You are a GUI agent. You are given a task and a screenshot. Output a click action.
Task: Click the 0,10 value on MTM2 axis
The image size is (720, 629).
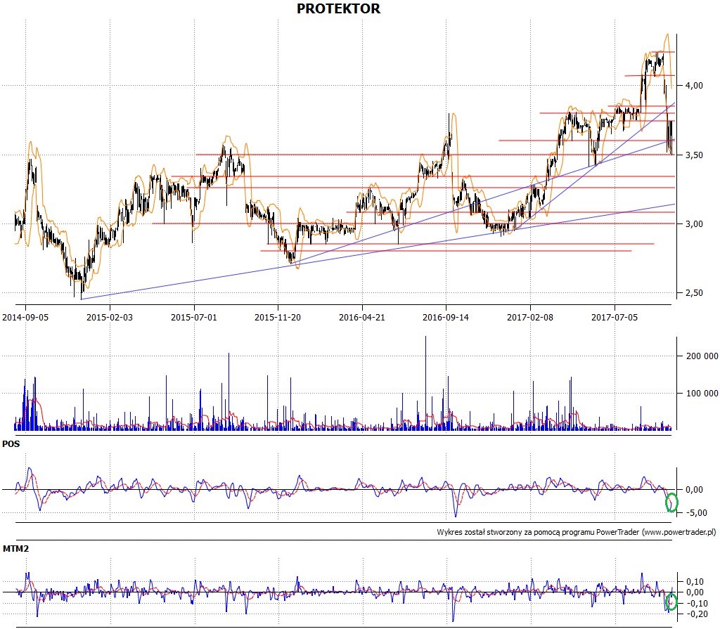(x=695, y=582)
